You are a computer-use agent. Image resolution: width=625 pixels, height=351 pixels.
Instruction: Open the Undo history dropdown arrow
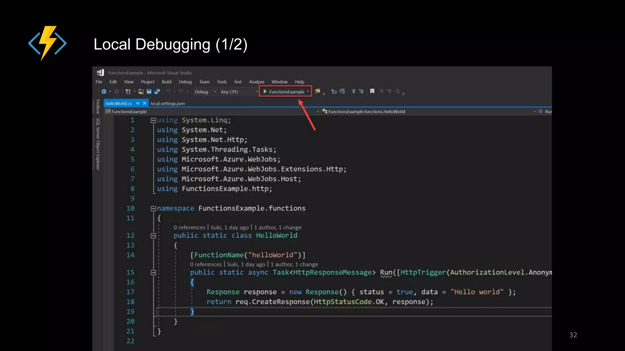click(175, 91)
